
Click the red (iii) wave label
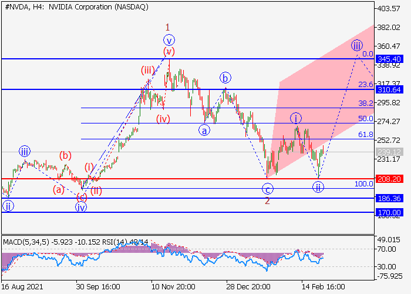pos(147,70)
